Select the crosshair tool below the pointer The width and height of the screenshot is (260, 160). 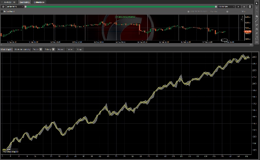click(x=257, y=8)
